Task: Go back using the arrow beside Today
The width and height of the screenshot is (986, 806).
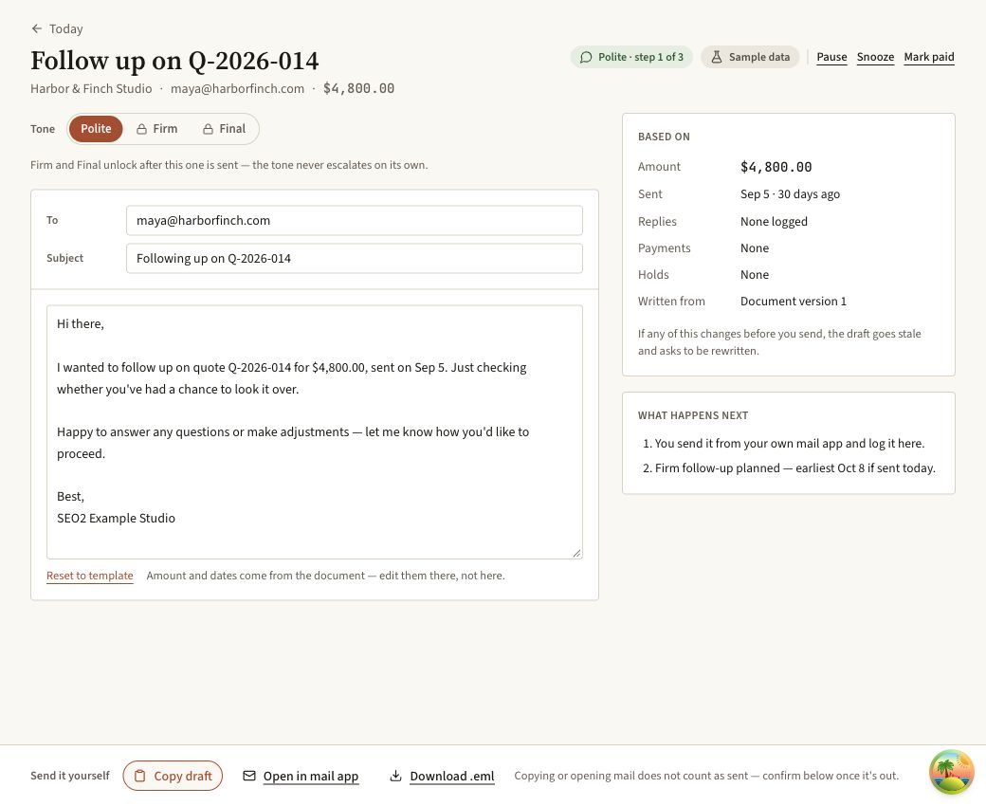Action: tap(36, 28)
